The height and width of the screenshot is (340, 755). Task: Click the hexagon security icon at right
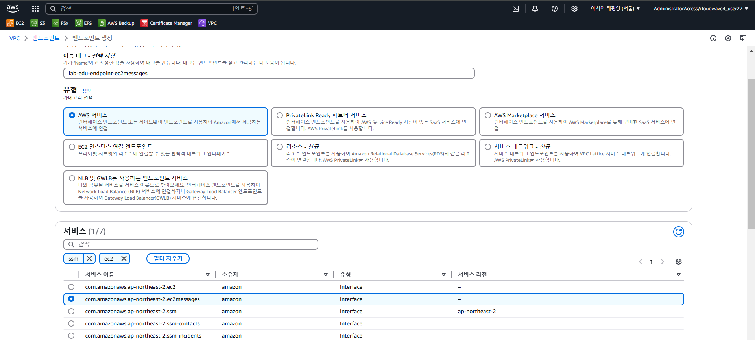coord(728,38)
